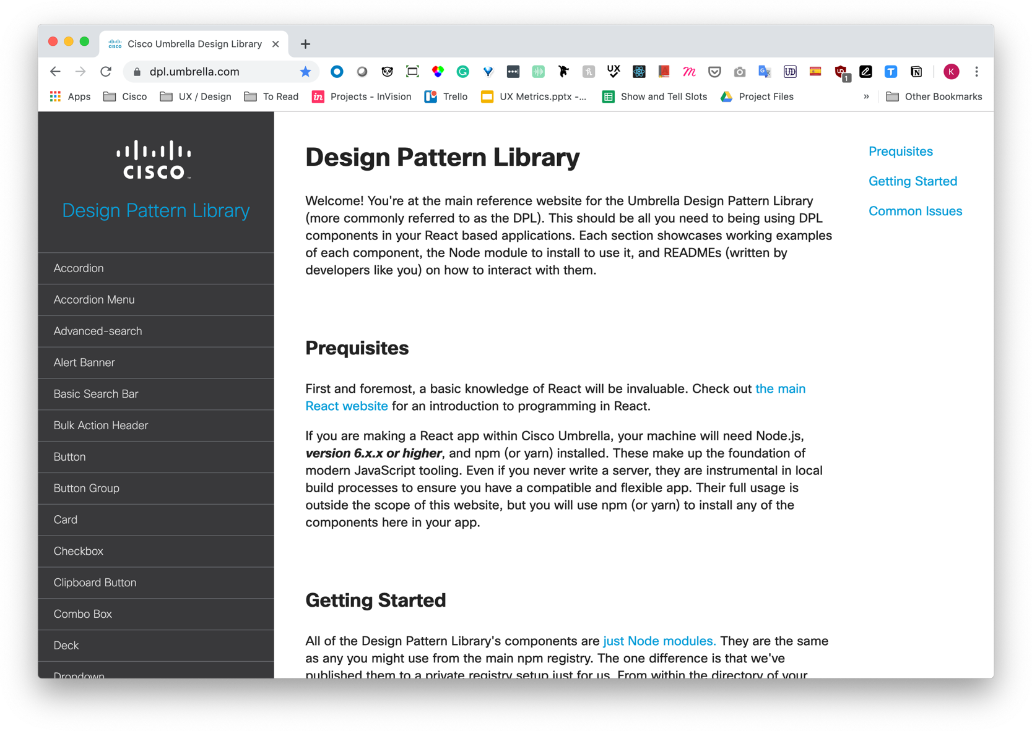Select Bulk Action Header in the sidebar
Image resolution: width=1032 pixels, height=731 pixels.
click(x=156, y=425)
